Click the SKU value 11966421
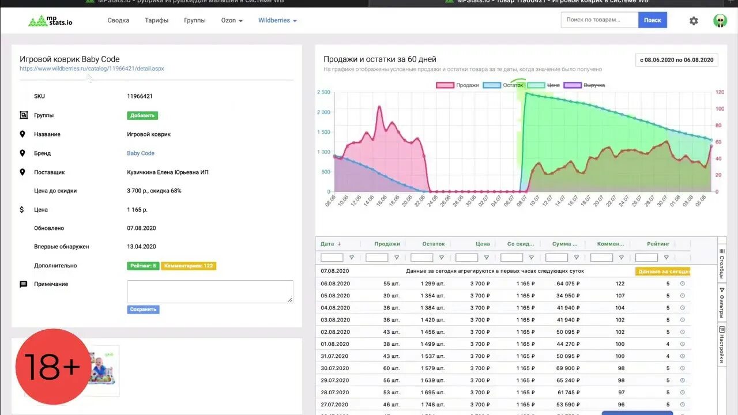This screenshot has width=738, height=415. coord(140,96)
